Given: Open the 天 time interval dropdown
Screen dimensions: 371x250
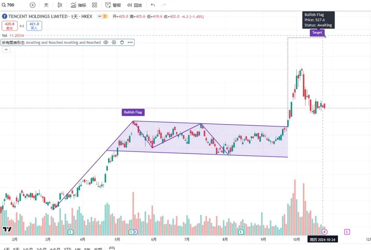Looking at the screenshot, I should [46, 5].
